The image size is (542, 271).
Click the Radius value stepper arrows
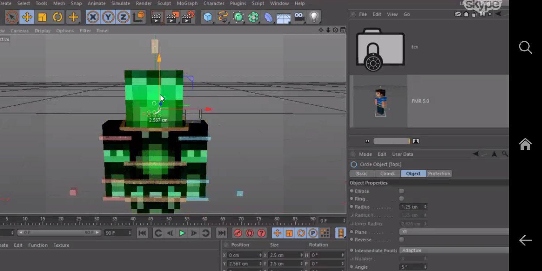tap(425, 207)
